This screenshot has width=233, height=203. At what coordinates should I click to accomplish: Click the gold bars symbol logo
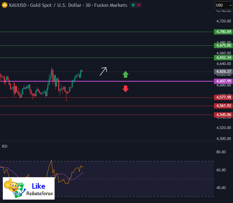[x=5, y=5]
